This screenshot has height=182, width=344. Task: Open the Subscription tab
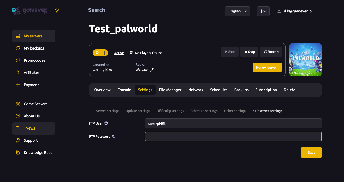pyautogui.click(x=266, y=90)
